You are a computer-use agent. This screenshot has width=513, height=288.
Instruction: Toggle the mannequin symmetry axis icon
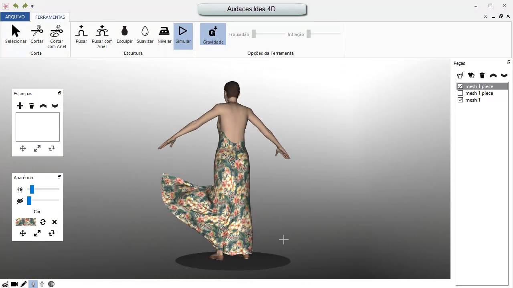pyautogui.click(x=42, y=284)
